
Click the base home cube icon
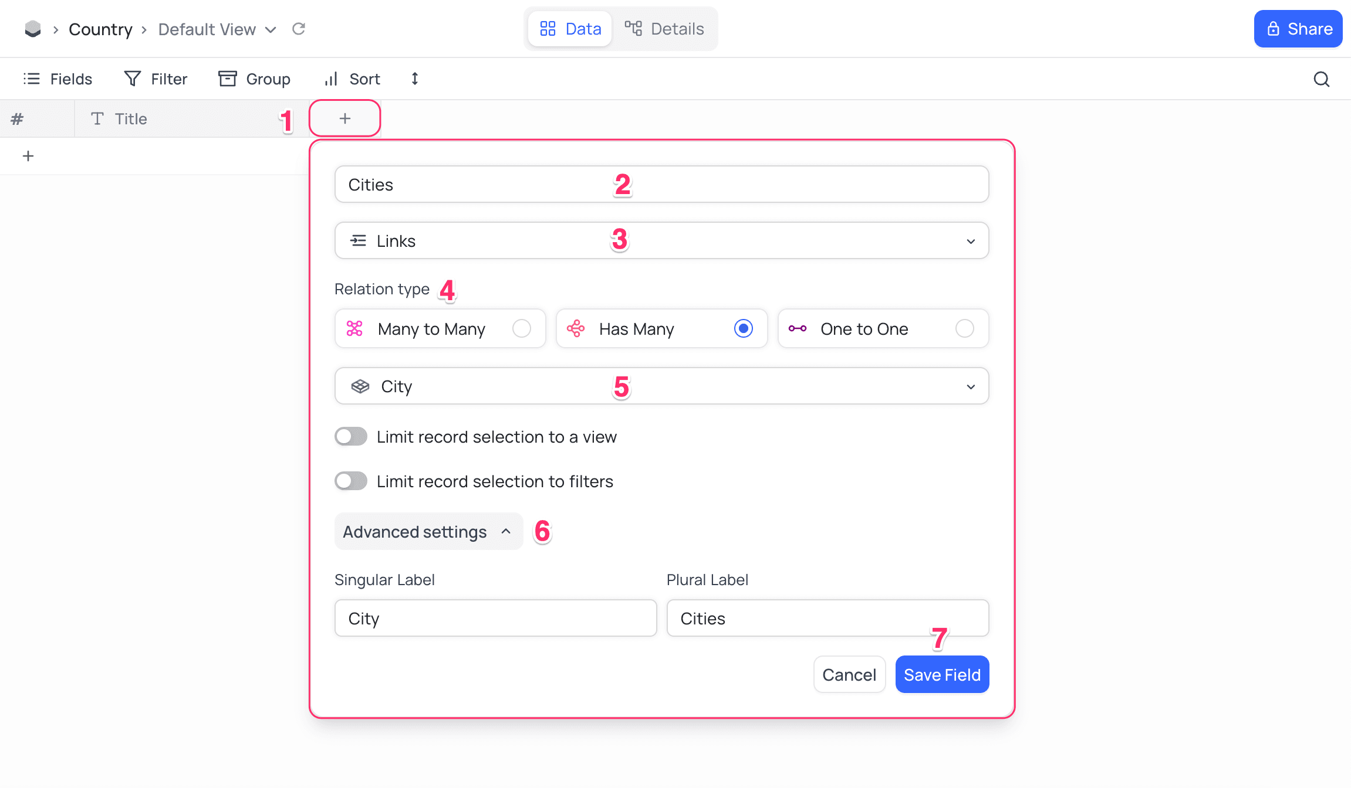click(33, 29)
